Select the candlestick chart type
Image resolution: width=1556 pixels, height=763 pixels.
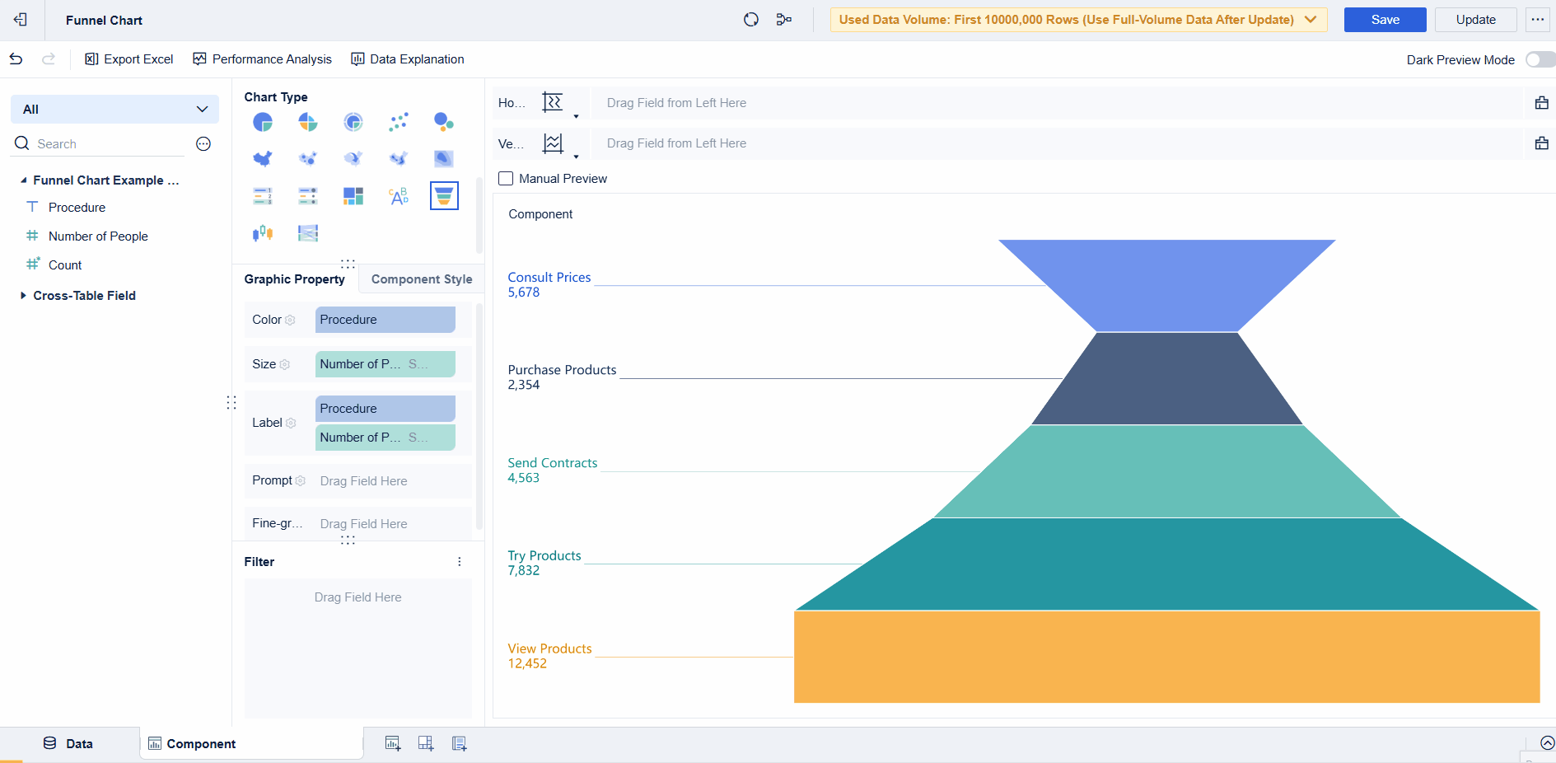[262, 233]
